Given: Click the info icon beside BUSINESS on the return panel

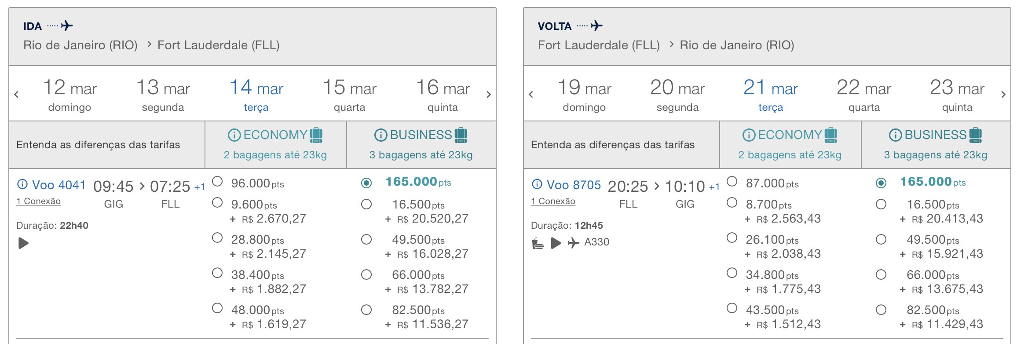Looking at the screenshot, I should pyautogui.click(x=895, y=135).
